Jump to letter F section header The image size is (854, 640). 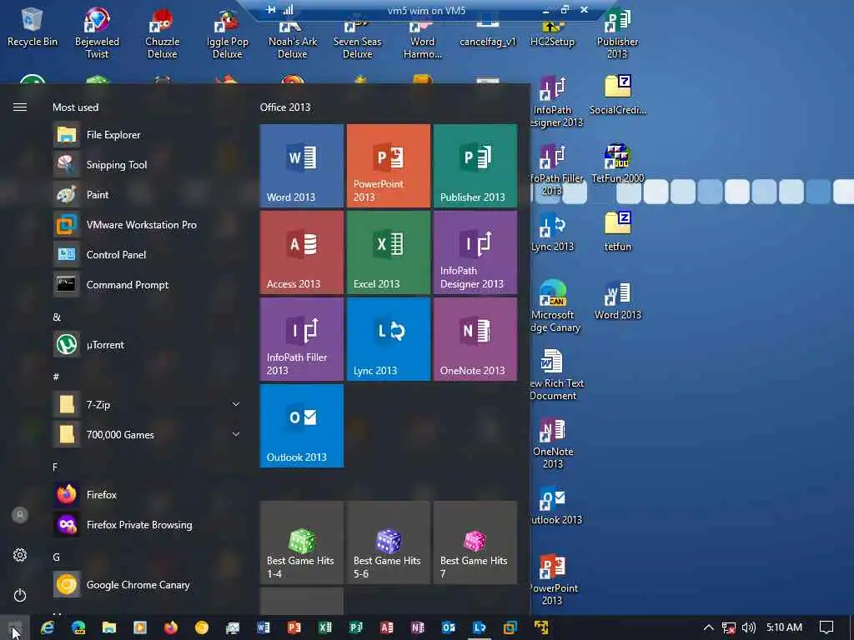pos(55,467)
